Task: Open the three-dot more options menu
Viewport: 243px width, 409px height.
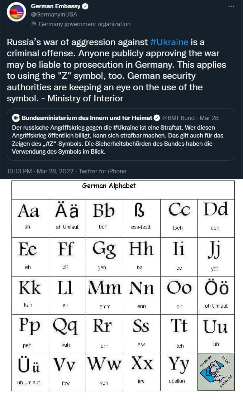Action: 231,6
